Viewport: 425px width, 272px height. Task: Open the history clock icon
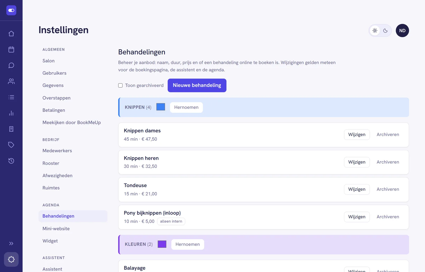(x=11, y=161)
